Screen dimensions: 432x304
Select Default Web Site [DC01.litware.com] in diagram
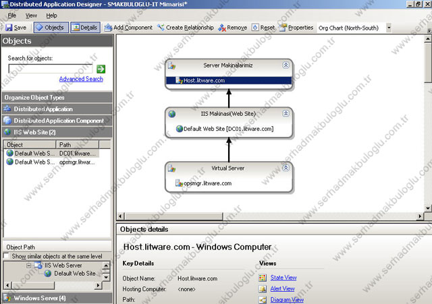(x=228, y=129)
